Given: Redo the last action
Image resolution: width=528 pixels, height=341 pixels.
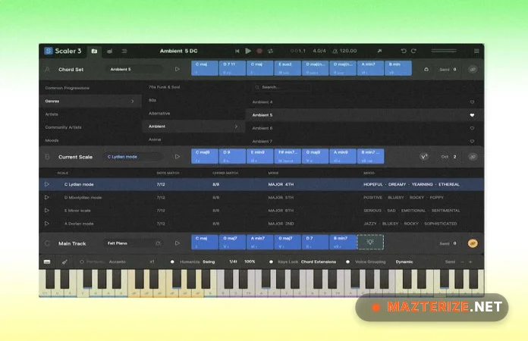Looking at the screenshot, I should pyautogui.click(x=413, y=51).
